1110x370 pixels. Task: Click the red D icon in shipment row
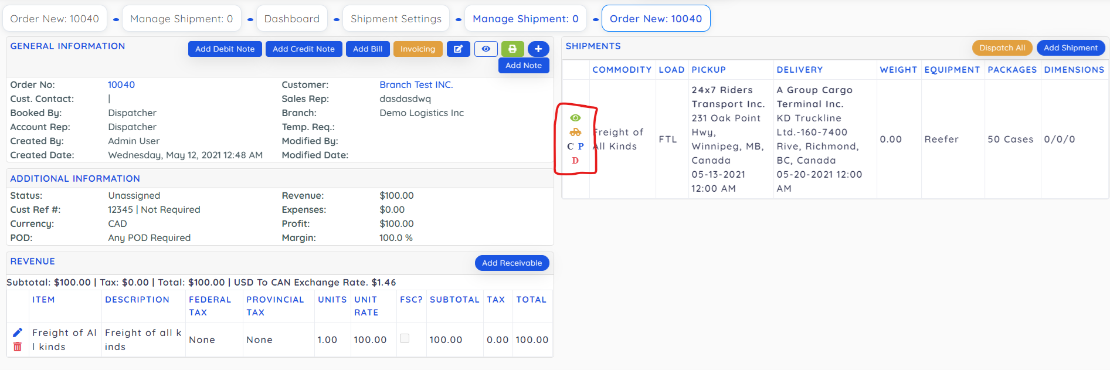[575, 161]
